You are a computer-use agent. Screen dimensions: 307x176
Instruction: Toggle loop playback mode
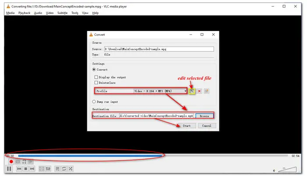point(64,169)
